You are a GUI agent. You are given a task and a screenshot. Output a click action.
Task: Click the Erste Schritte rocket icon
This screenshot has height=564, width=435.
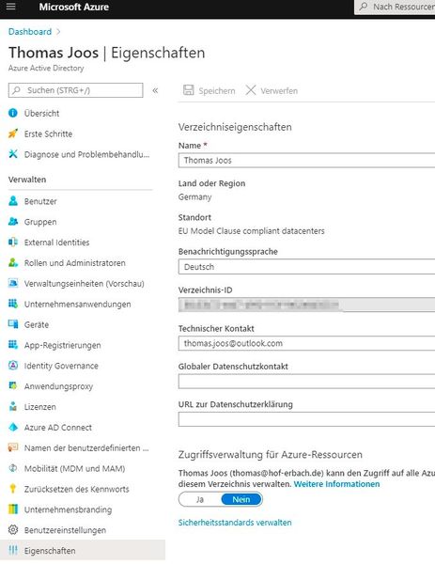click(x=13, y=133)
